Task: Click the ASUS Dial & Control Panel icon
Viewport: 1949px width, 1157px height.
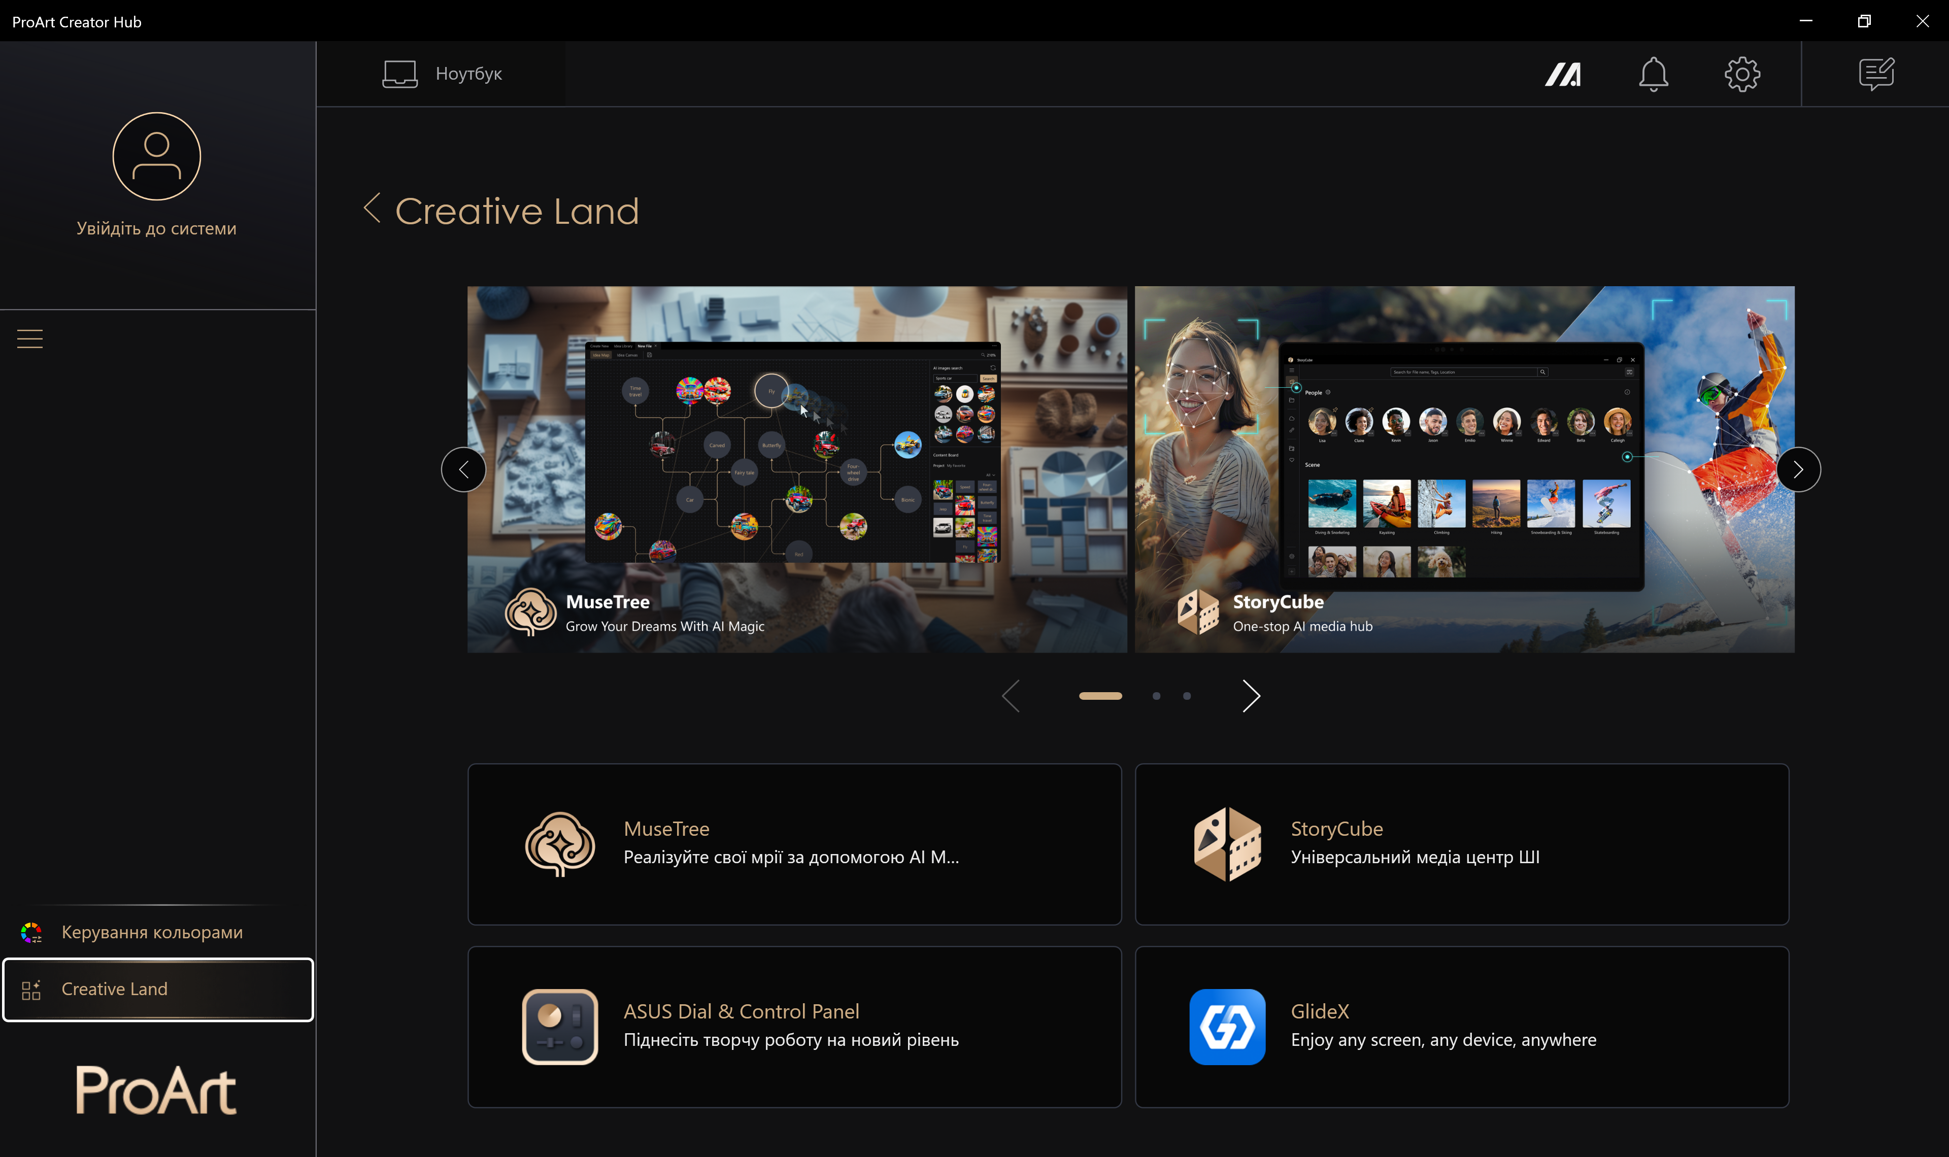Action: [x=560, y=1027]
